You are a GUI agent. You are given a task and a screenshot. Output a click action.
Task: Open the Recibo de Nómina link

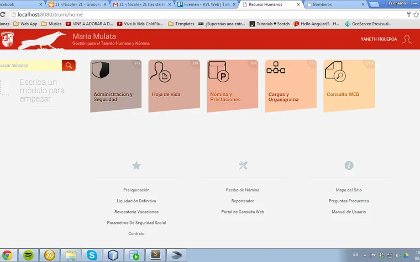(243, 190)
